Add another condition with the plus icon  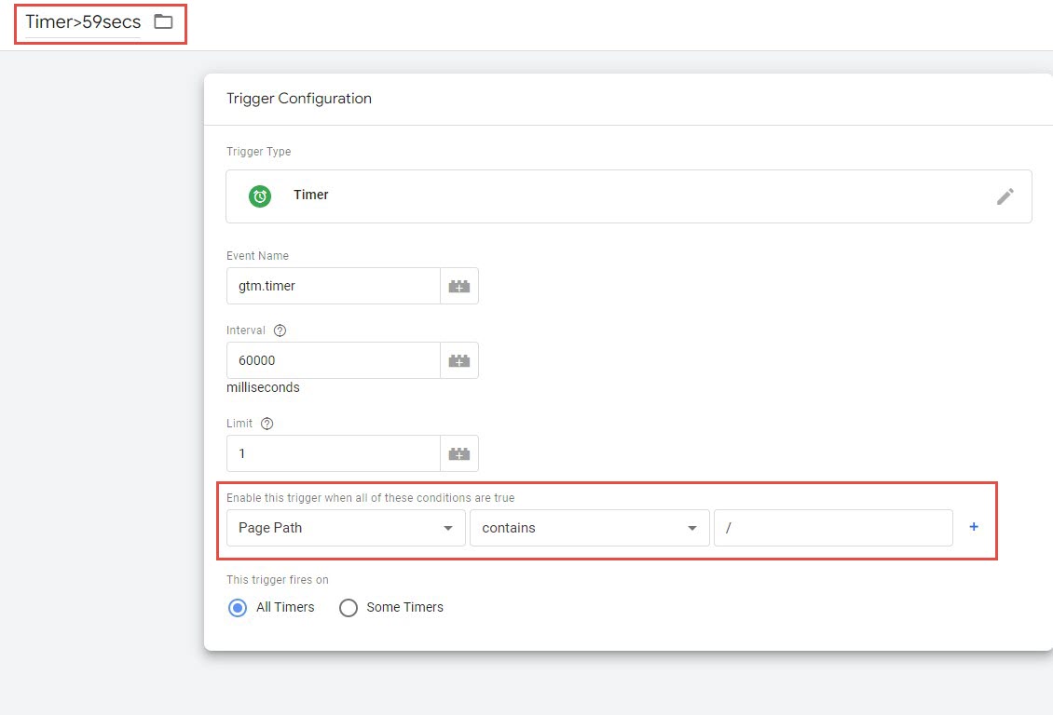click(x=974, y=527)
